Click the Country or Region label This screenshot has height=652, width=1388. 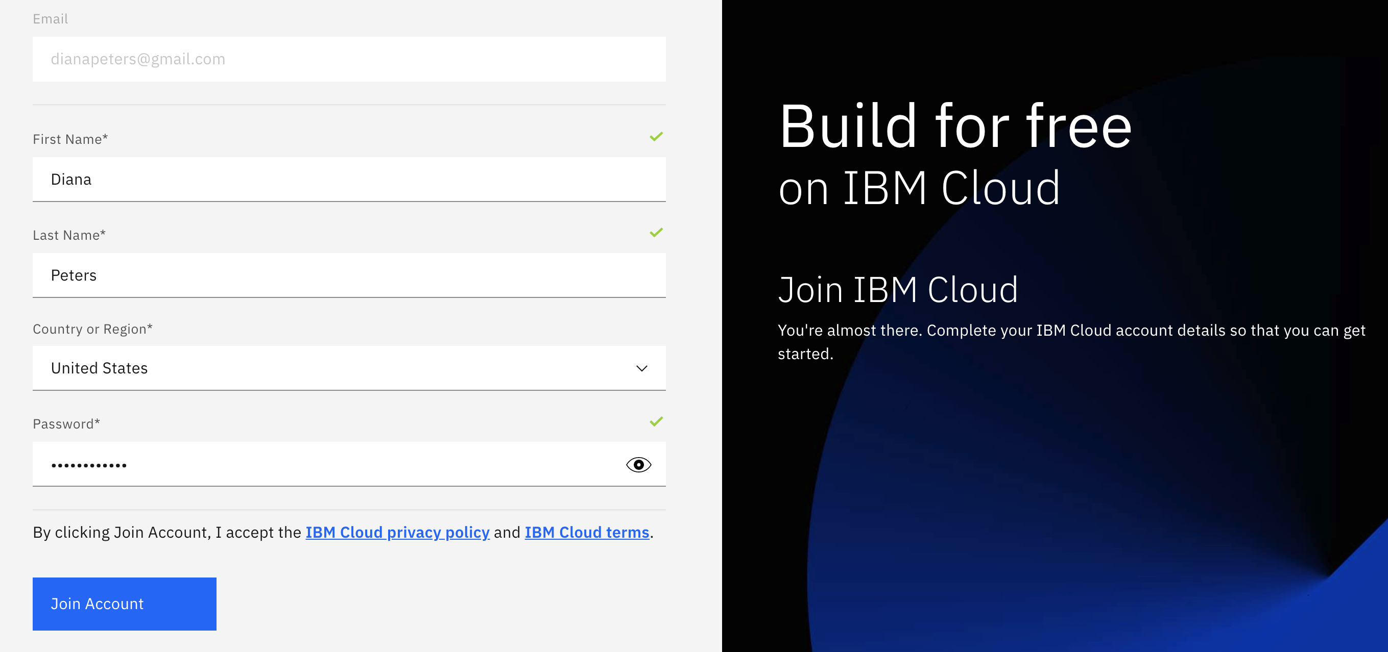92,329
